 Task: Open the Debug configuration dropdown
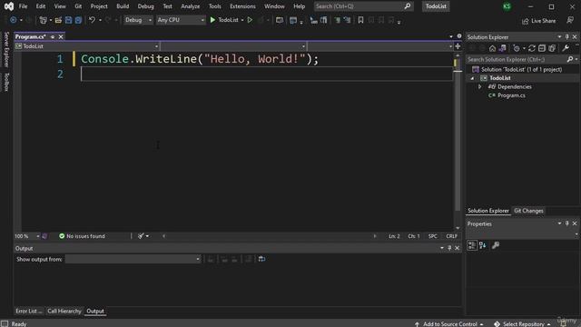pyautogui.click(x=138, y=20)
